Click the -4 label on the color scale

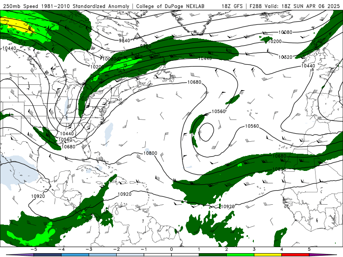[61, 249]
